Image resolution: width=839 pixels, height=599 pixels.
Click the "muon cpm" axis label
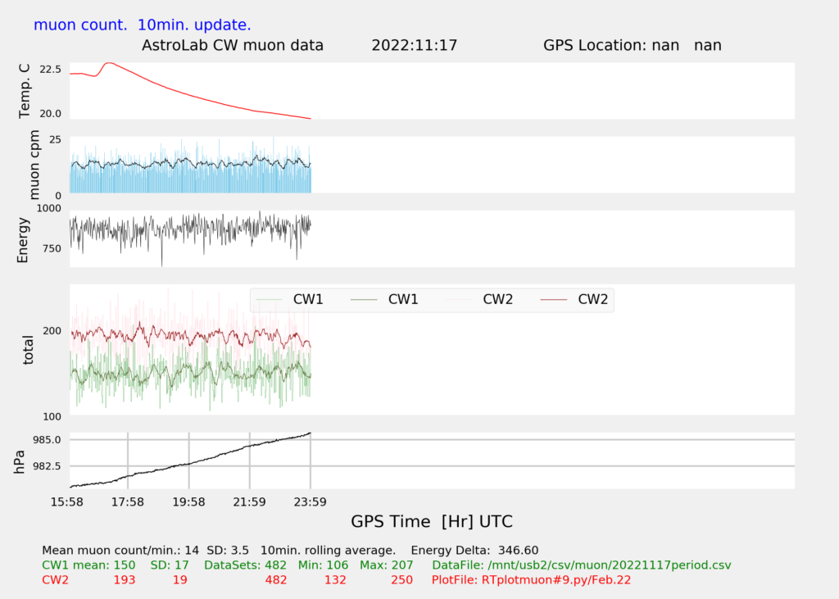tap(34, 168)
